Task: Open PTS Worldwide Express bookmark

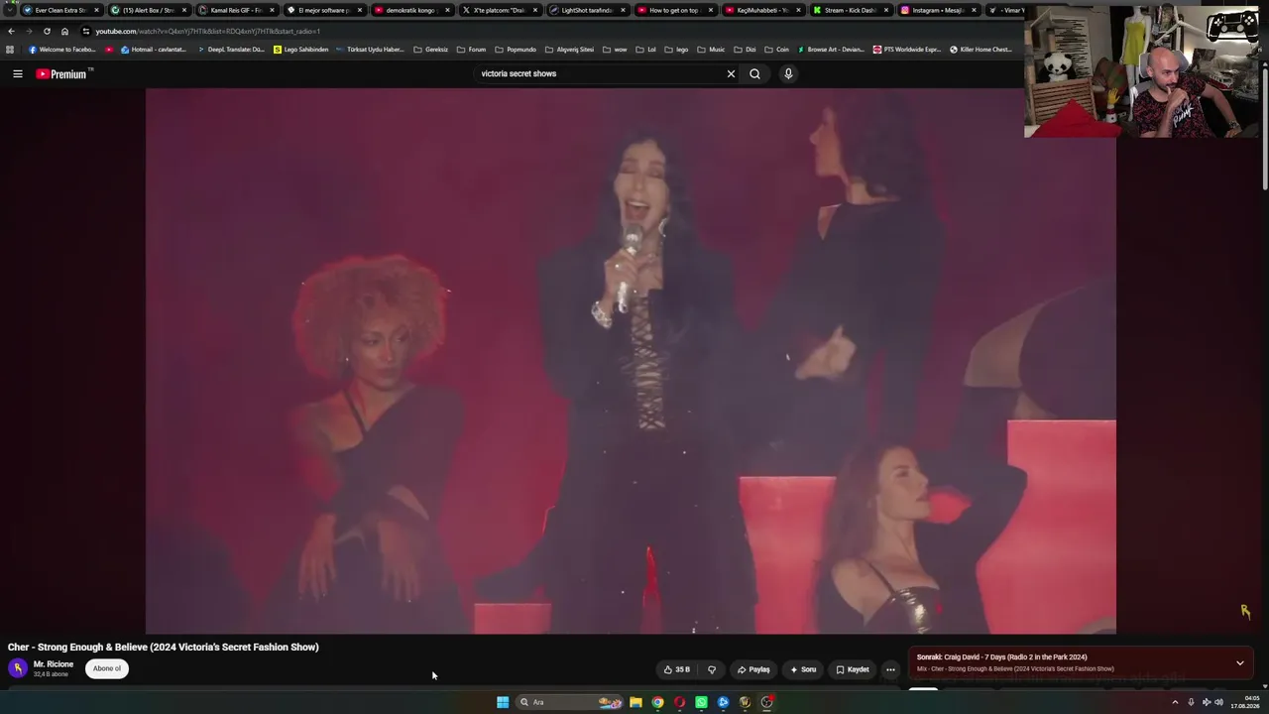Action: tap(907, 50)
